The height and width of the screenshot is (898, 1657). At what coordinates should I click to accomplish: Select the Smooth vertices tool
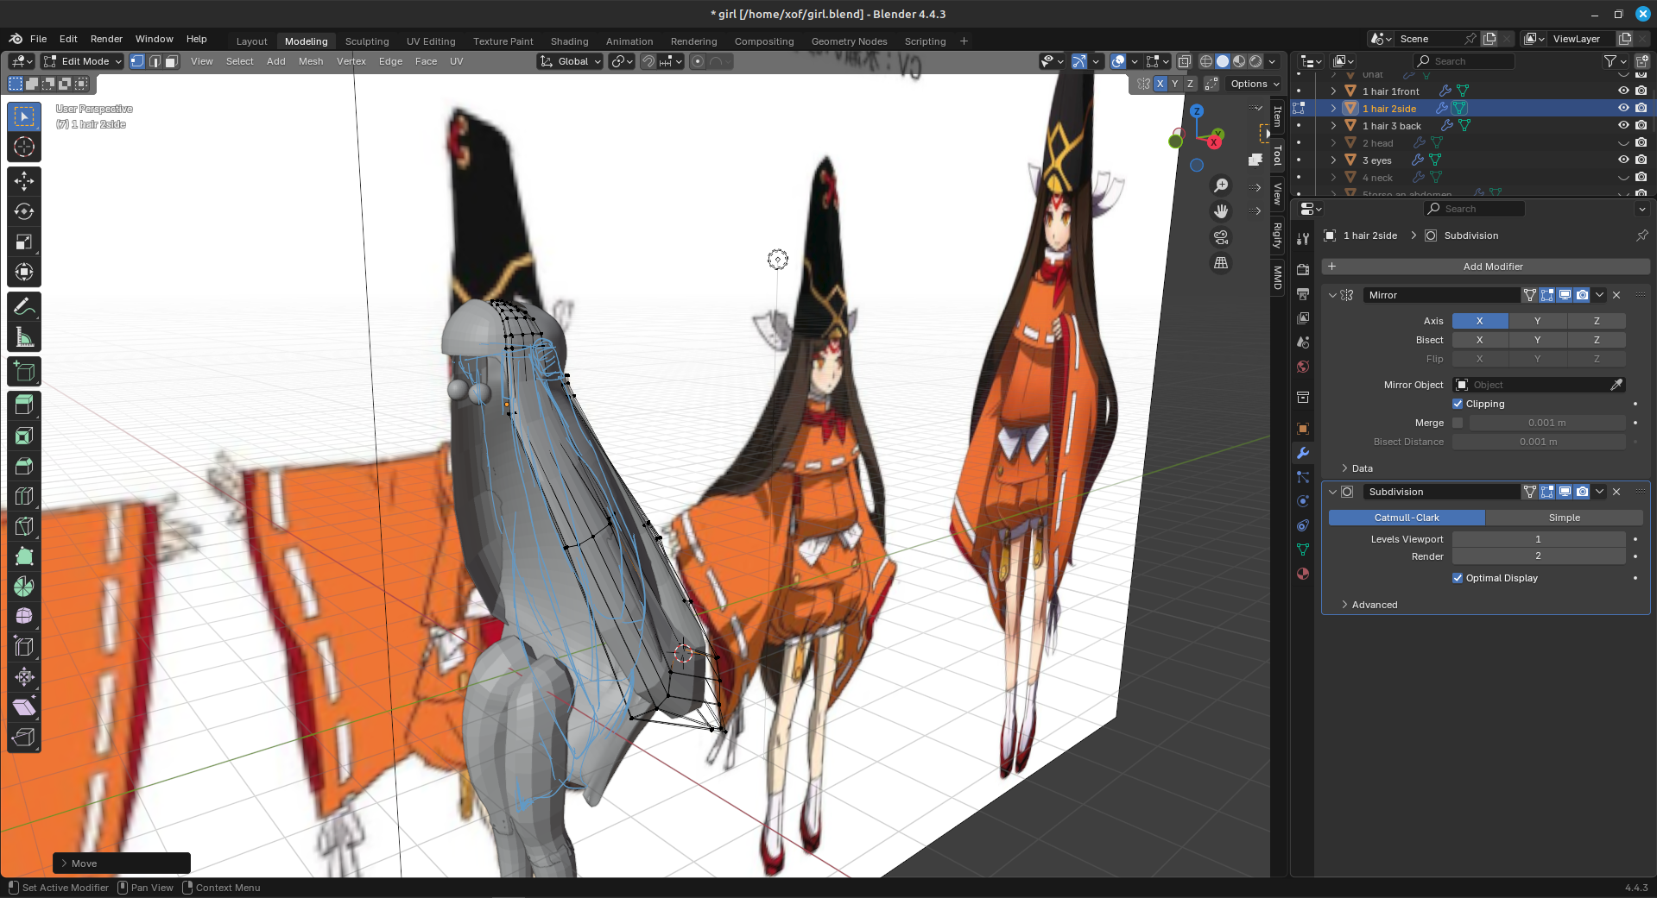tap(24, 616)
